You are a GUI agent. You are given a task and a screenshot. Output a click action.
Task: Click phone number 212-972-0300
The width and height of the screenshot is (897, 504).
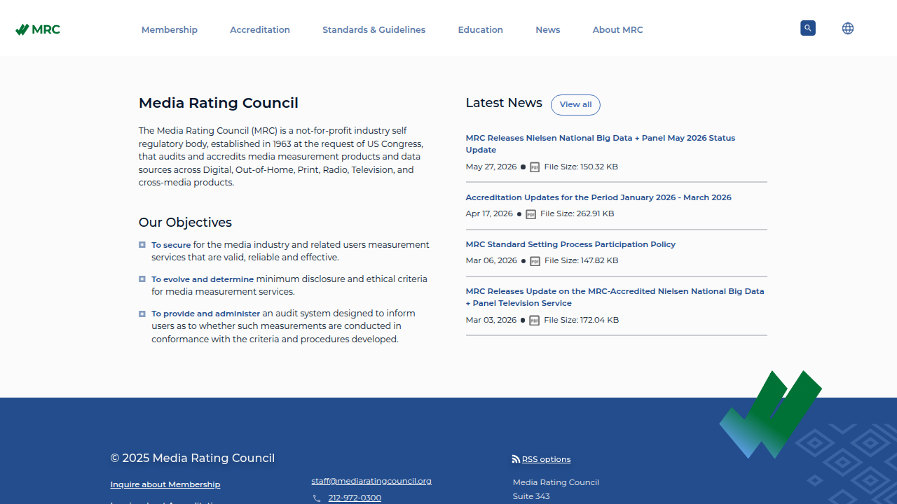(x=355, y=498)
